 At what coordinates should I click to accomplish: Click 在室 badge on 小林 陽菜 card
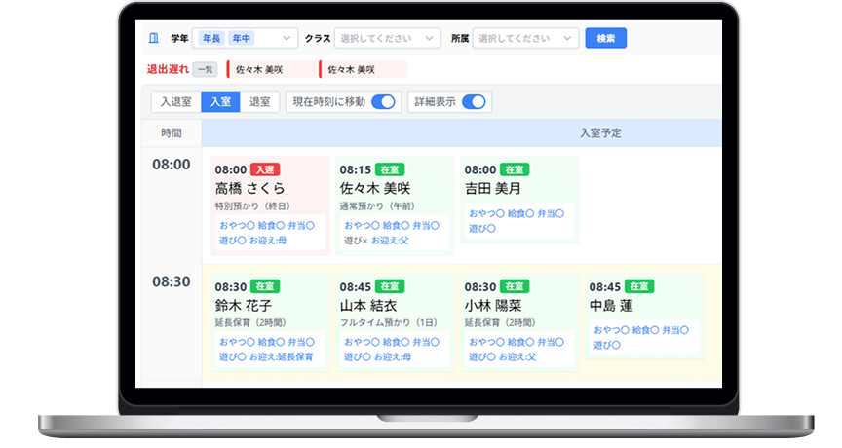pyautogui.click(x=515, y=286)
